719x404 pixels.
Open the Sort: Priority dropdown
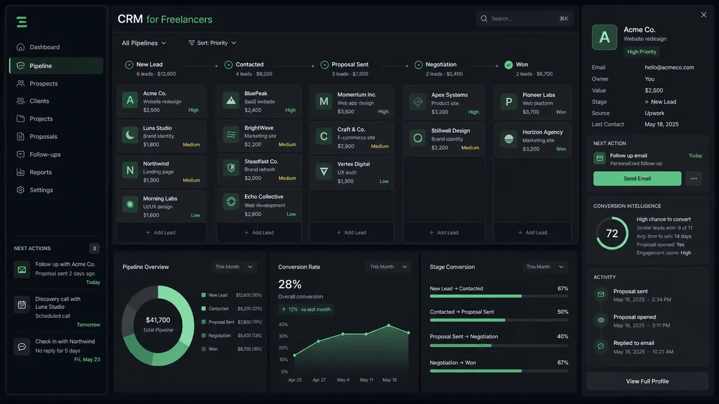(213, 43)
